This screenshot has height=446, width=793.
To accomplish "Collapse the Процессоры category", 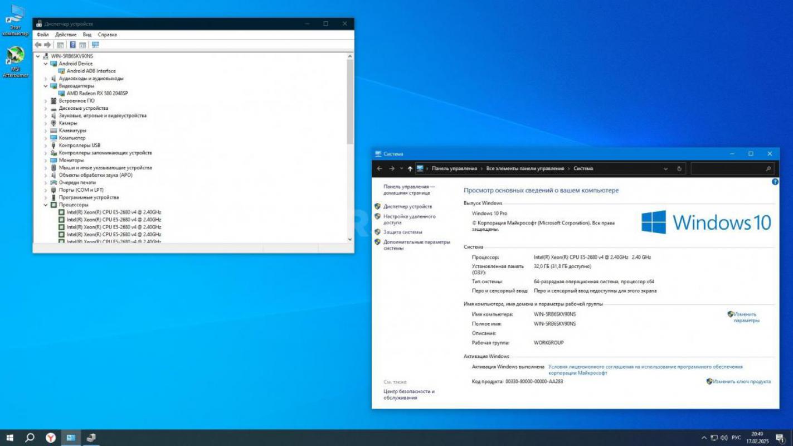I will coord(46,205).
